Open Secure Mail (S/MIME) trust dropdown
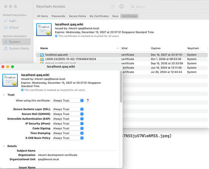209x169 pixels. (68, 114)
